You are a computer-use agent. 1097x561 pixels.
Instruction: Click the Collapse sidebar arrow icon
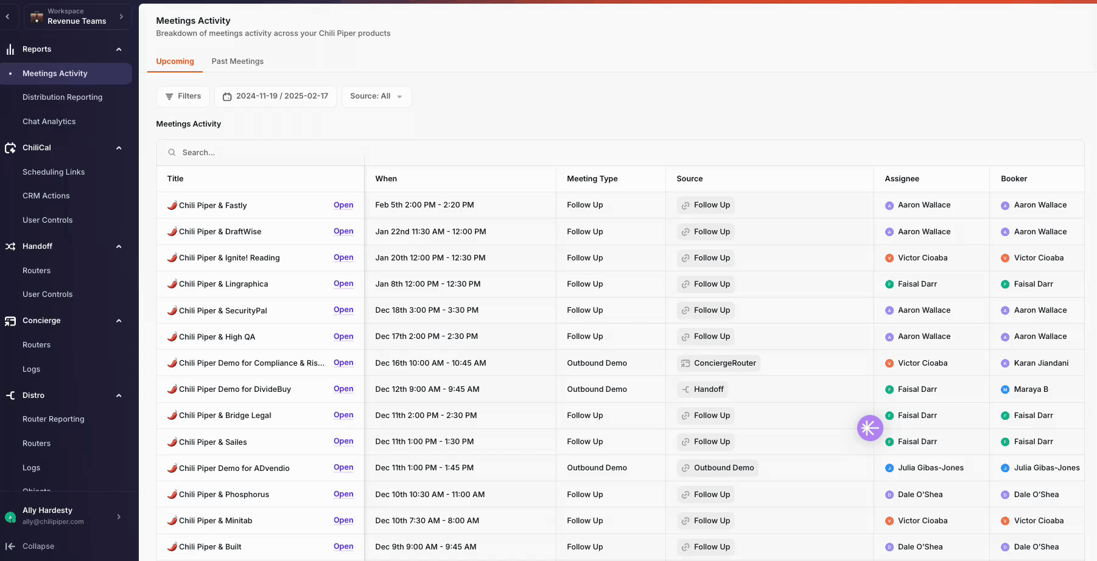pyautogui.click(x=10, y=546)
